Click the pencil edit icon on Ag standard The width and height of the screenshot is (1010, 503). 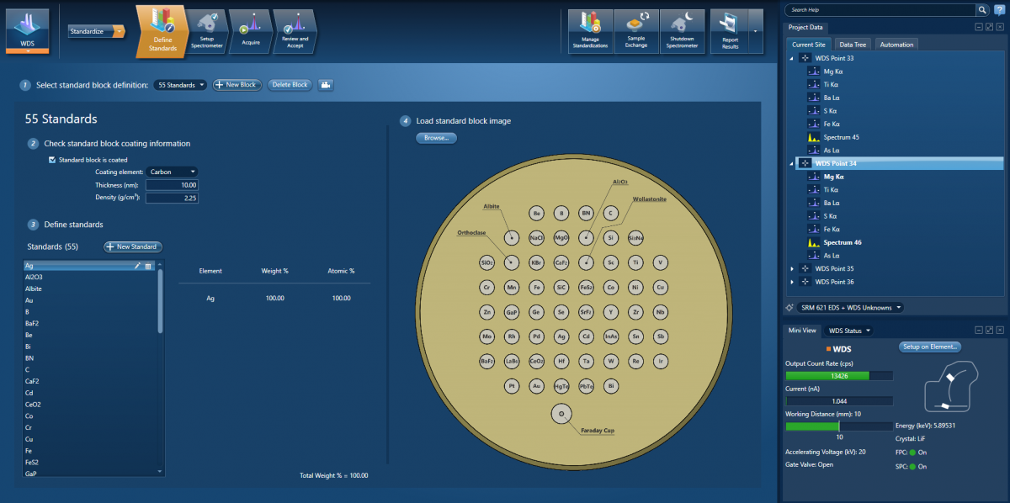(x=137, y=266)
